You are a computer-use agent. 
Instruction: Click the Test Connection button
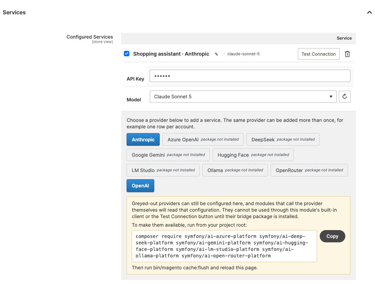tap(318, 54)
